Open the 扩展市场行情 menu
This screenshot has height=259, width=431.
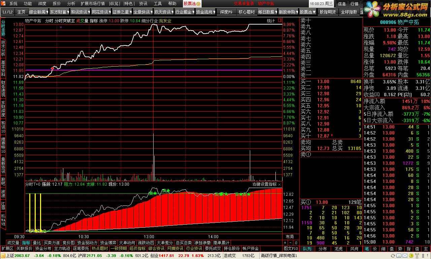[93, 4]
